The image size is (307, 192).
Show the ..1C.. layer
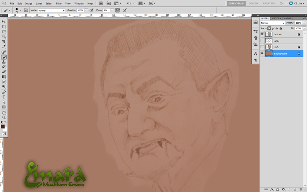point(262,47)
